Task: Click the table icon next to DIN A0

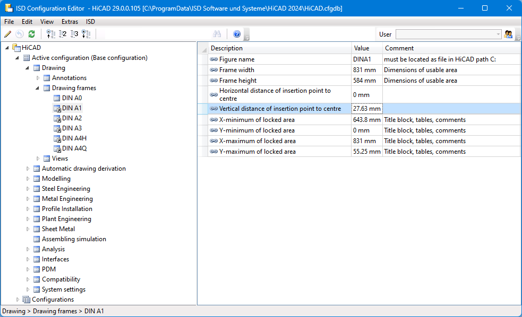Action: point(57,98)
